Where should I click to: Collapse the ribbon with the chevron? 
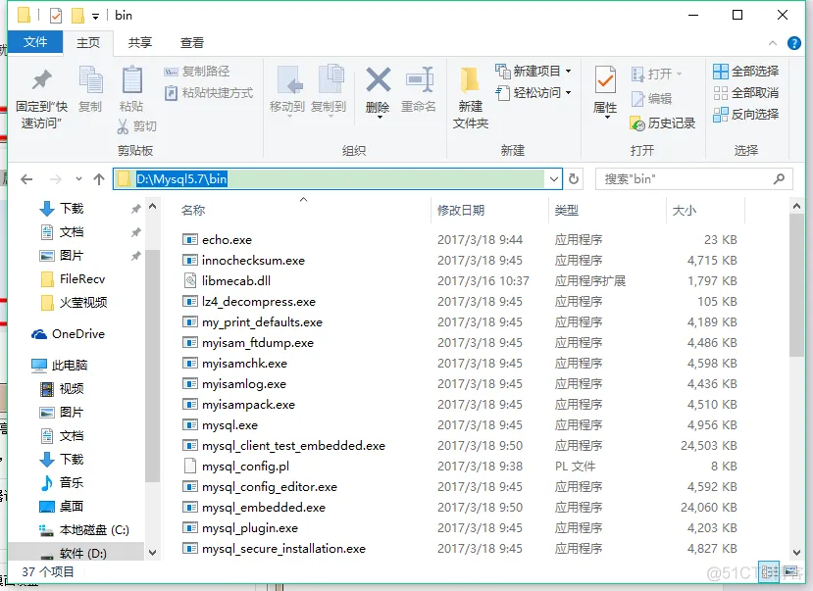pyautogui.click(x=773, y=43)
